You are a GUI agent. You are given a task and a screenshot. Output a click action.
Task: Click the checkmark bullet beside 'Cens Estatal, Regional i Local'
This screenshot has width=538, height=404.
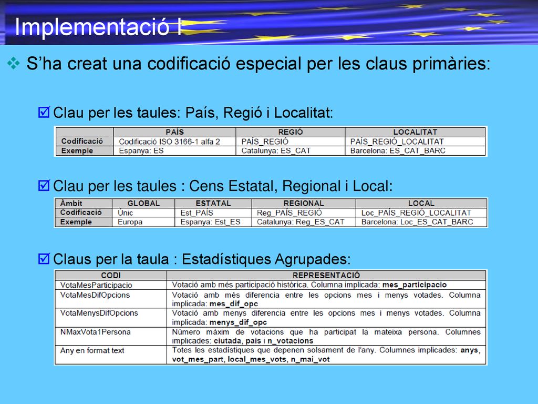point(44,186)
